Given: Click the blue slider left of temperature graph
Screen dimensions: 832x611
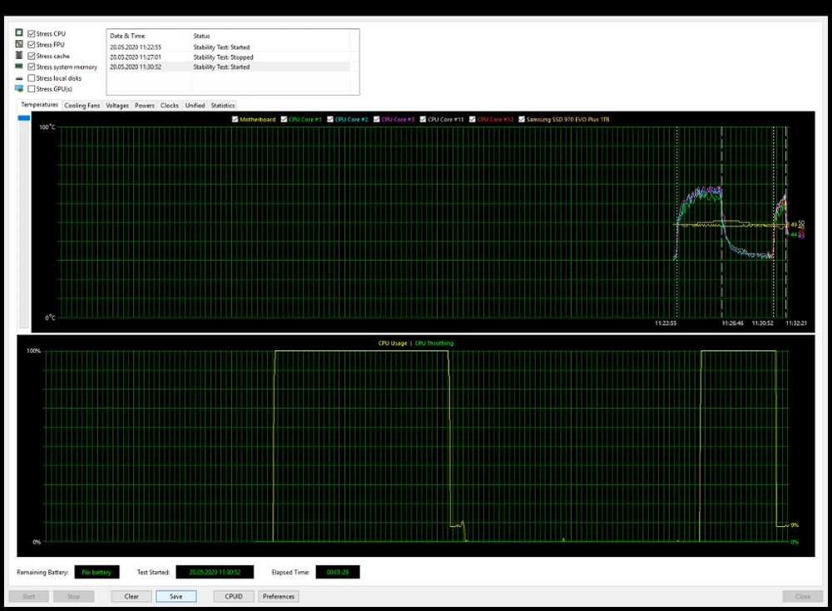Looking at the screenshot, I should tap(24, 118).
